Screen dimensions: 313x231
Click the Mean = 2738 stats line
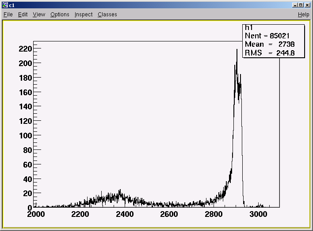270,44
